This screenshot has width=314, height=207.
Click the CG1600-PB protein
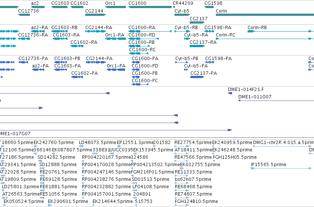[135, 77]
